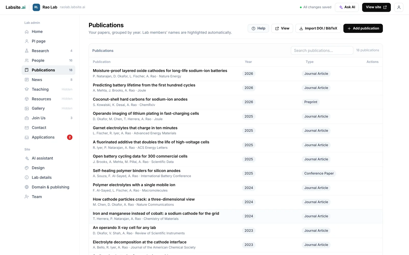Screen dimensions: 409x255
Task: Open Garnet electrolytes that charge publication
Action: point(135,128)
